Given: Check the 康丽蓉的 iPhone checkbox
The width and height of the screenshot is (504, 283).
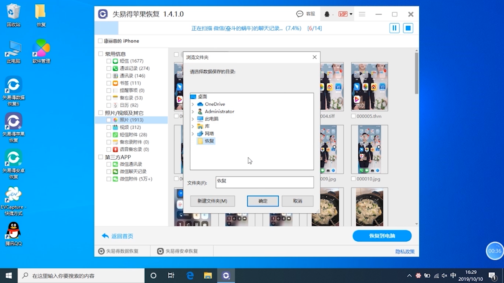Looking at the screenshot, I should pos(100,41).
